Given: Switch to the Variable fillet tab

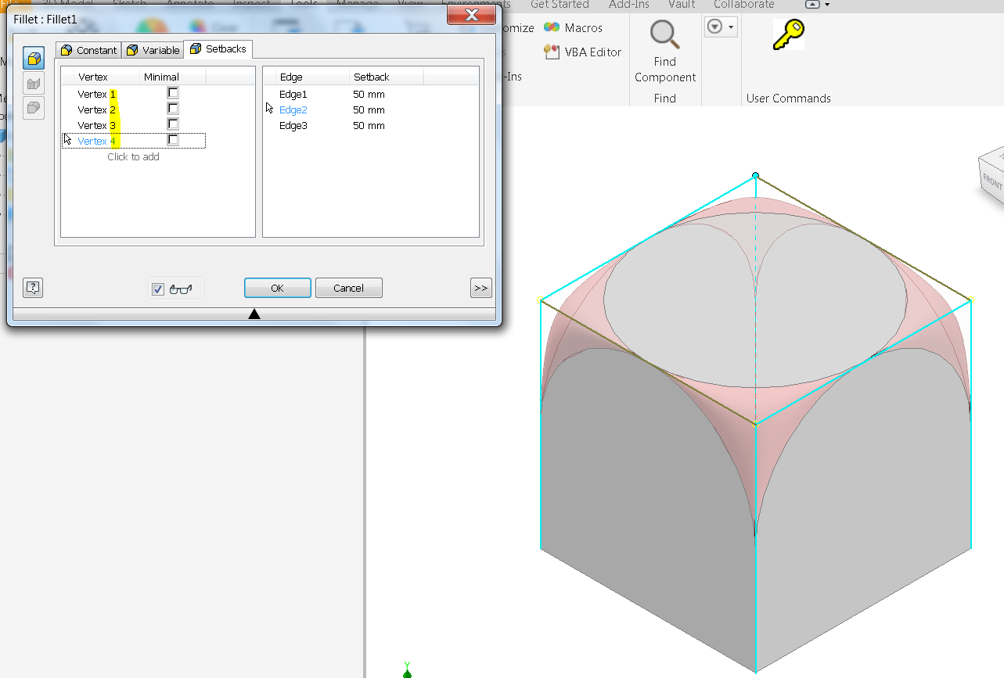Looking at the screenshot, I should (153, 49).
